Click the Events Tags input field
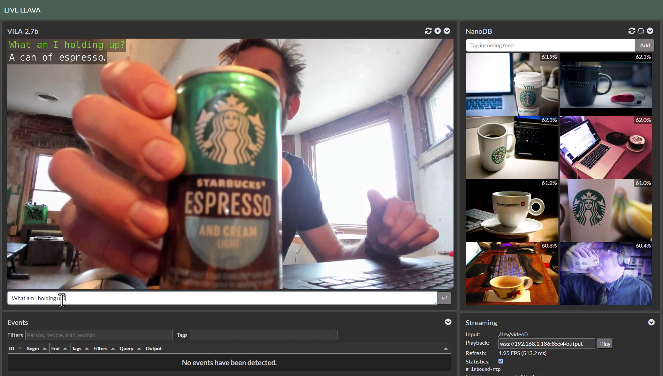Viewport: 663px width, 376px height. coord(264,335)
